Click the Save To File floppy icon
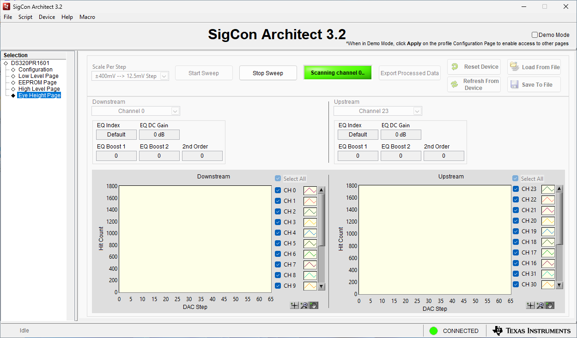Viewport: 577px width, 338px height. click(514, 84)
